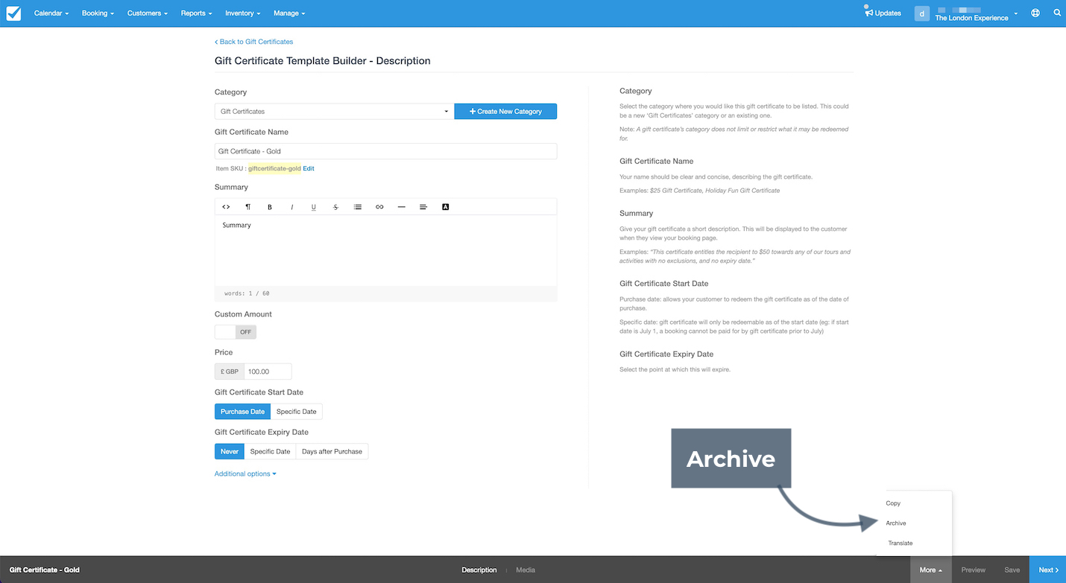This screenshot has height=583, width=1066.
Task: Set expiry to Days after Purchase
Action: [x=332, y=452]
